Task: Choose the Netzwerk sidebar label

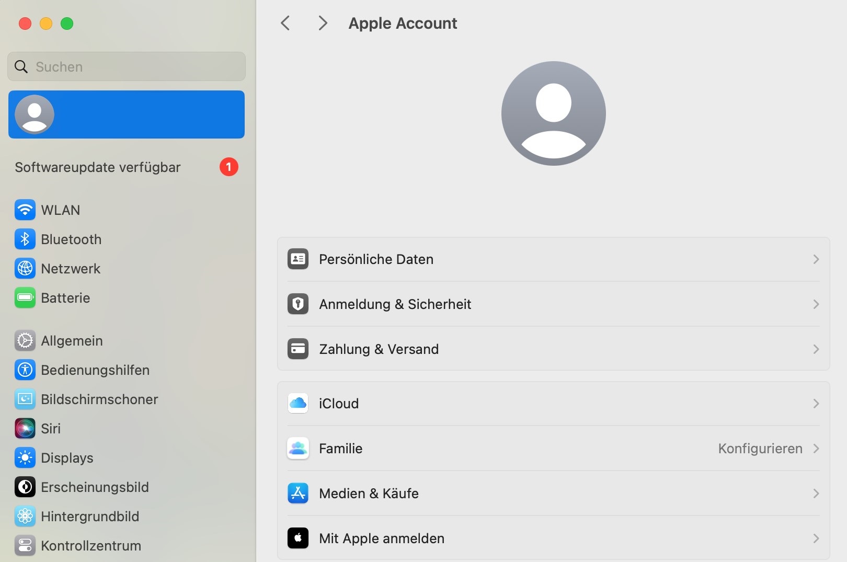Action: tap(71, 269)
